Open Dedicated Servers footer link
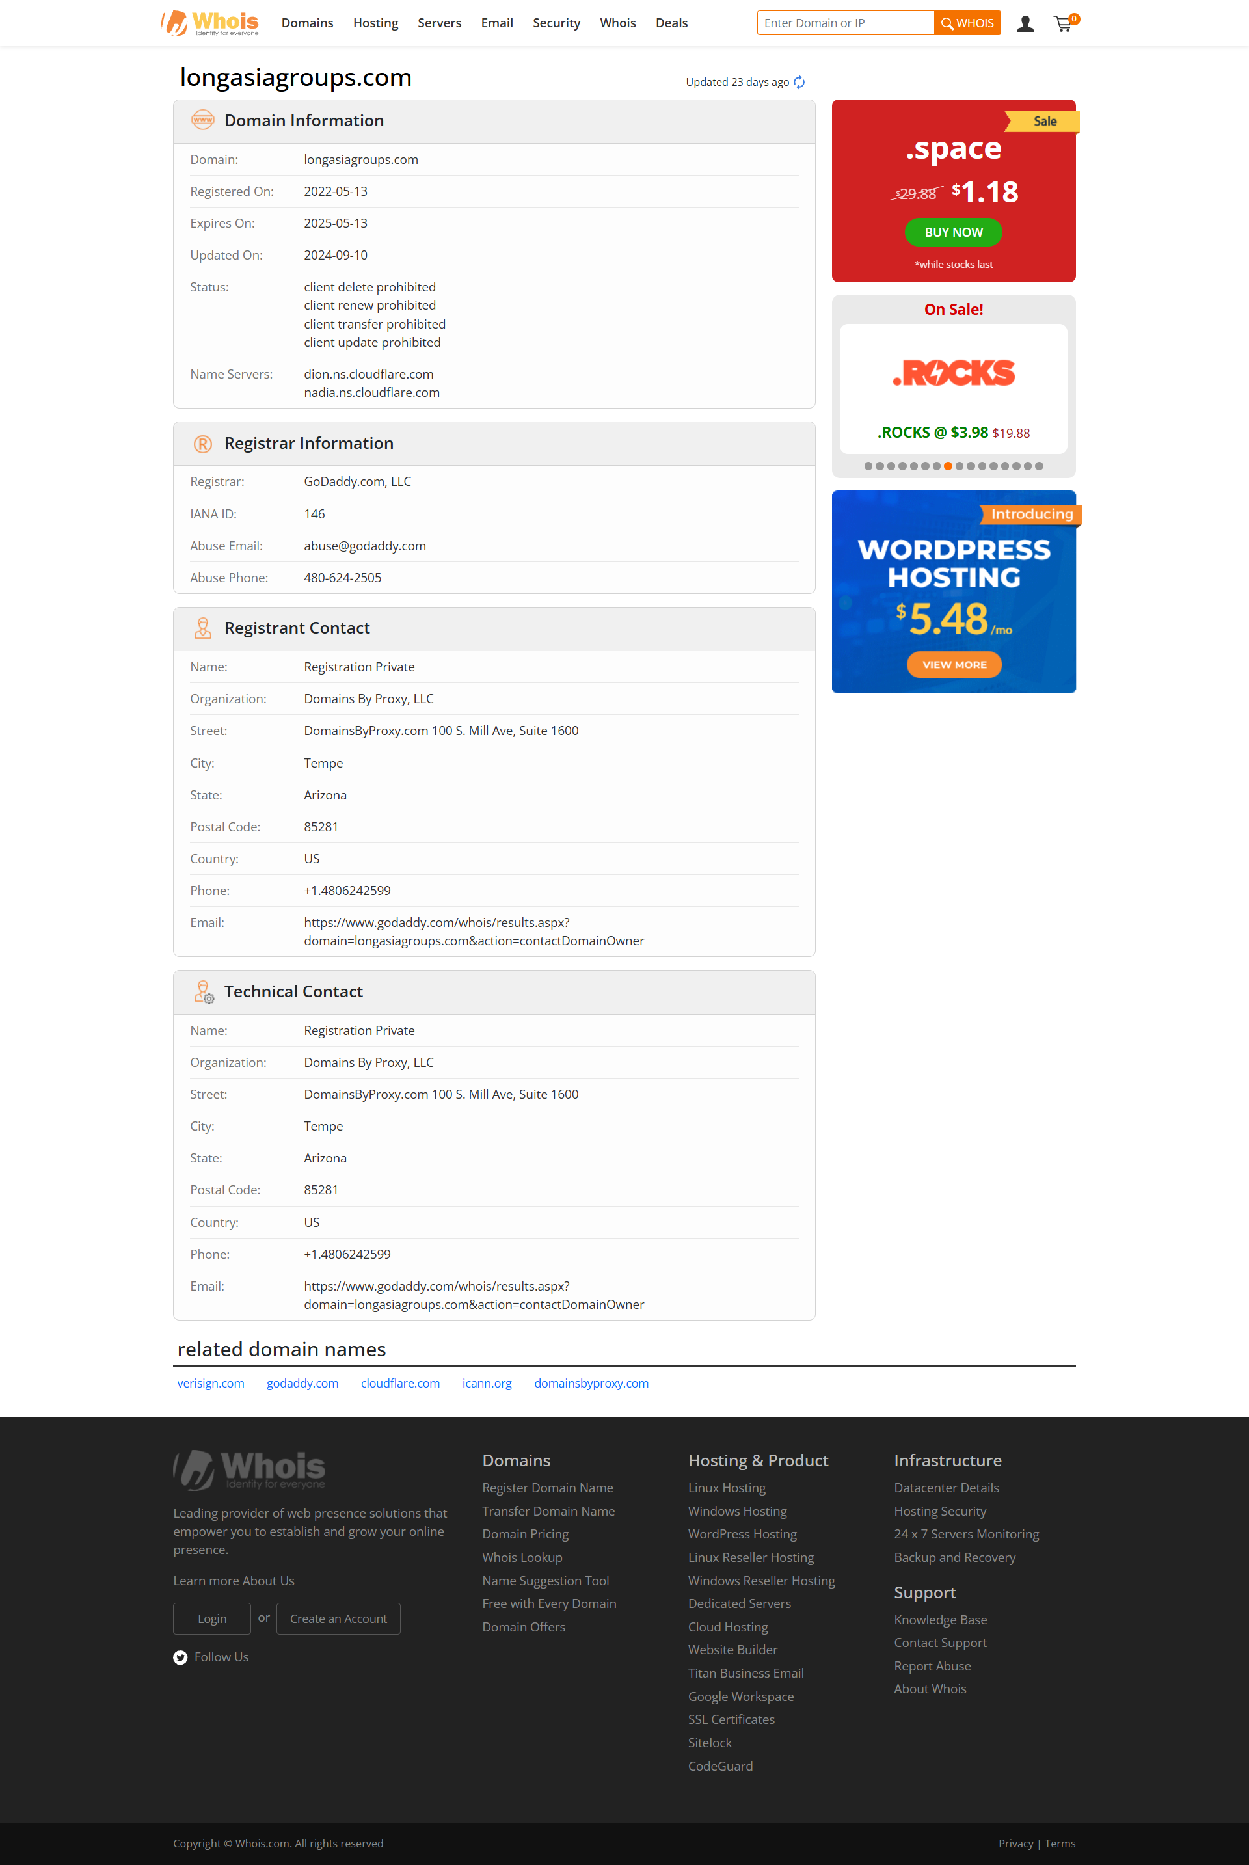 pos(740,1603)
